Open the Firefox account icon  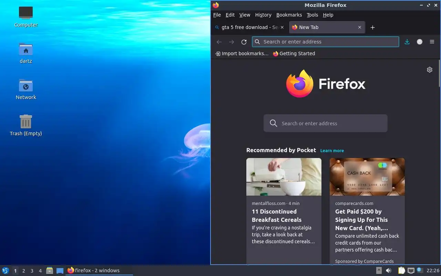[x=419, y=42]
